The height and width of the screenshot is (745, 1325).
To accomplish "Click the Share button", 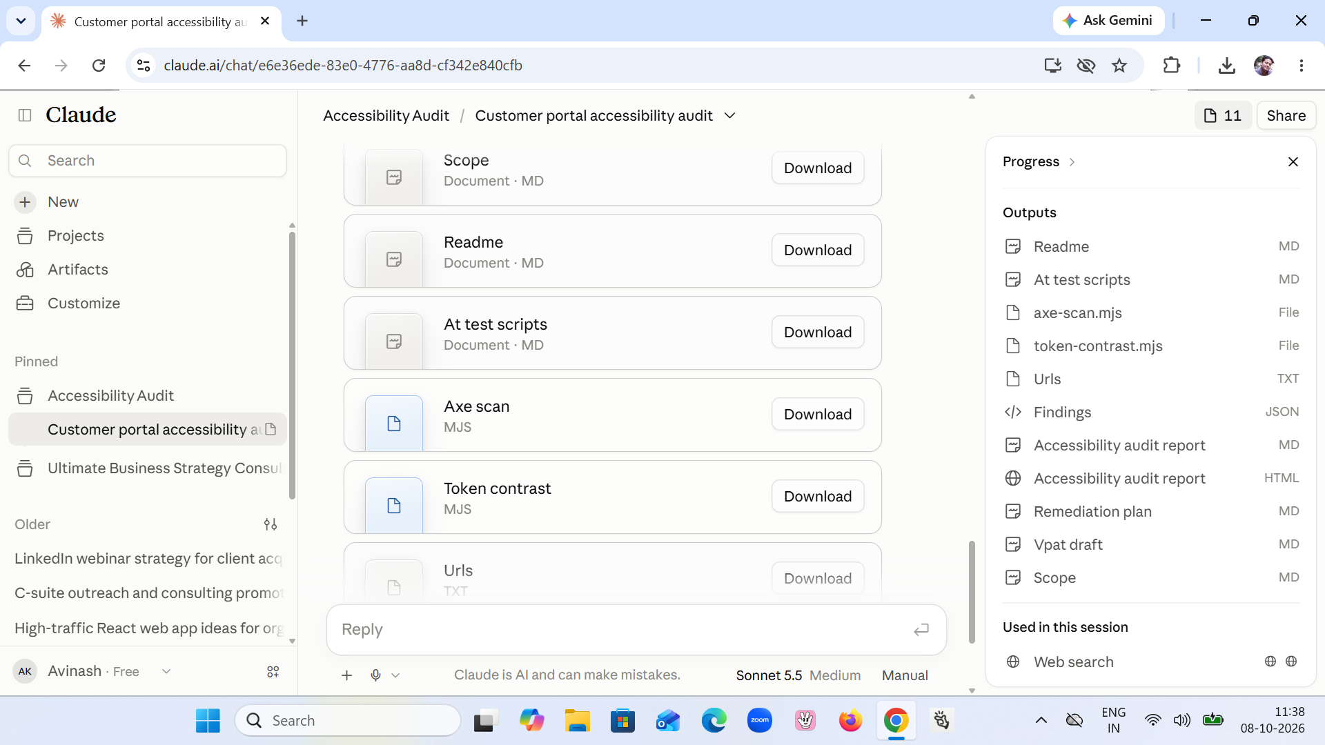I will [1286, 116].
